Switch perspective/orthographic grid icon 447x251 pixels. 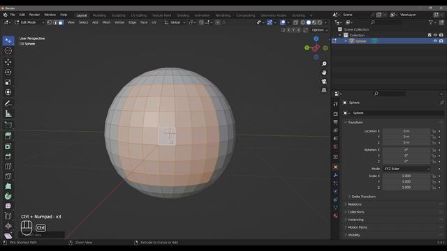tap(324, 90)
